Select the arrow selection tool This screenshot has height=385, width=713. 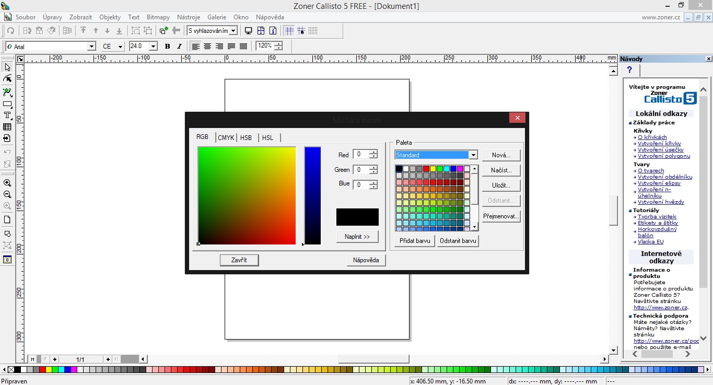[x=7, y=67]
